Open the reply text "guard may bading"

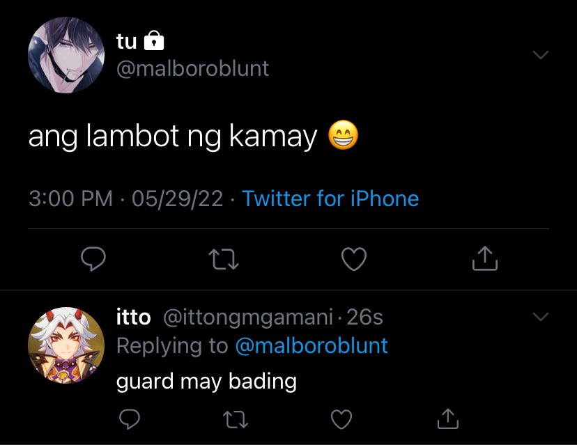tap(206, 382)
